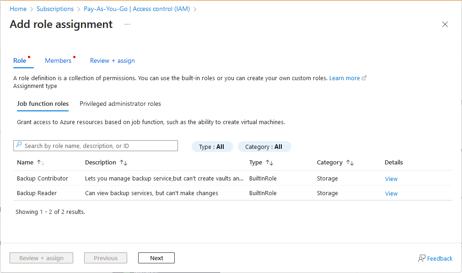
Task: Open the ellipsis more options menu
Action: point(127,24)
